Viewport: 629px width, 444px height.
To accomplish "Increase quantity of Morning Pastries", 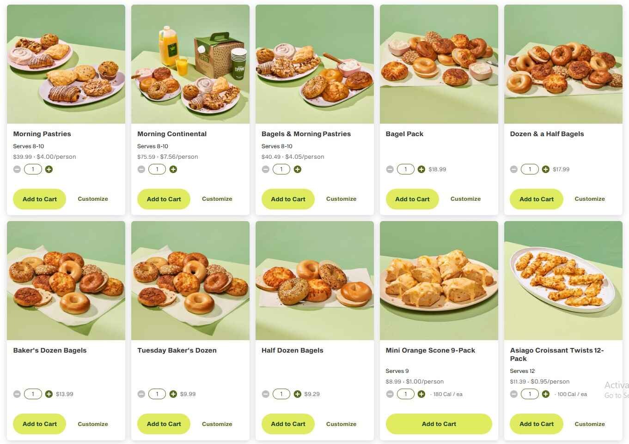I will (49, 169).
